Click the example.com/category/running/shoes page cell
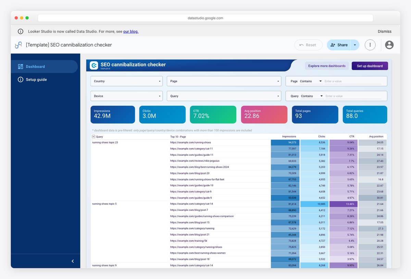The width and height of the screenshot is (411, 279). point(196,247)
